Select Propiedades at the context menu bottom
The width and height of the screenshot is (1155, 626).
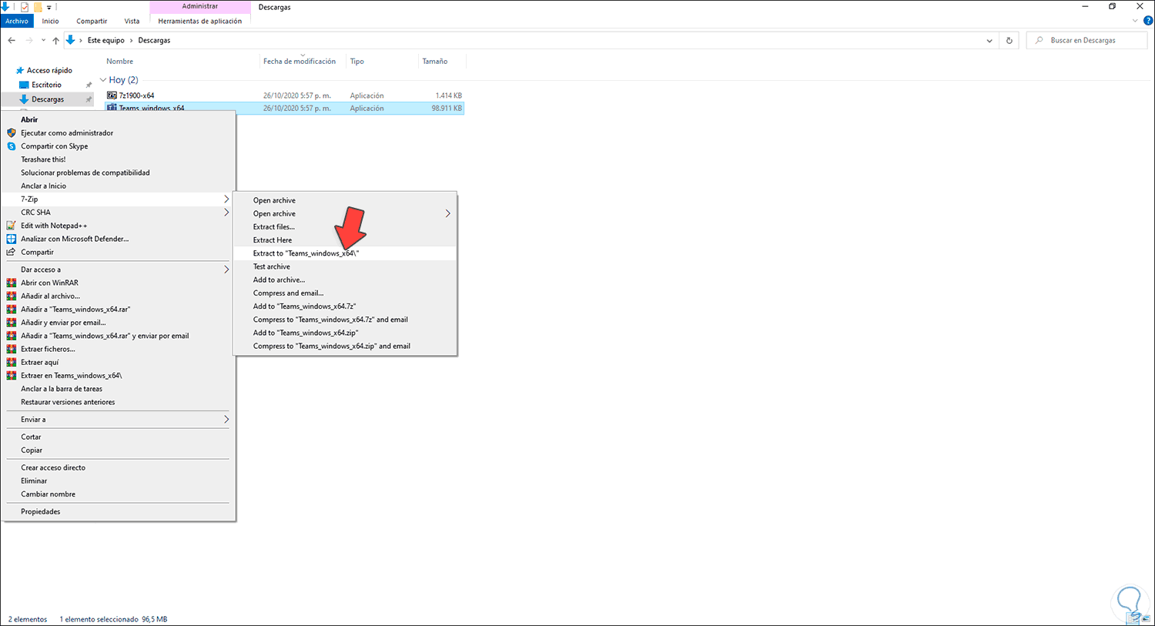pos(41,511)
